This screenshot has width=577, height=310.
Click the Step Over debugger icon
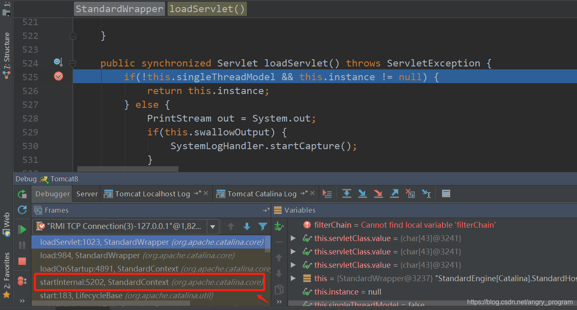click(x=346, y=194)
